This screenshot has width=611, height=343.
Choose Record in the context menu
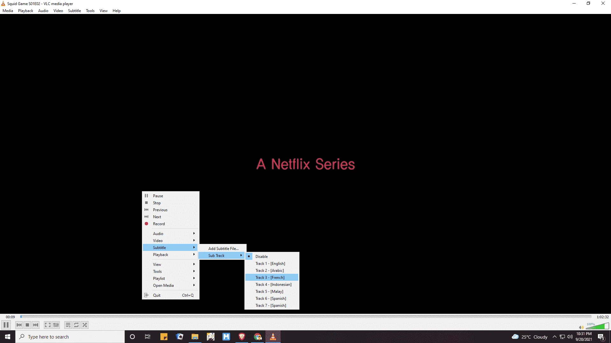[x=171, y=224]
